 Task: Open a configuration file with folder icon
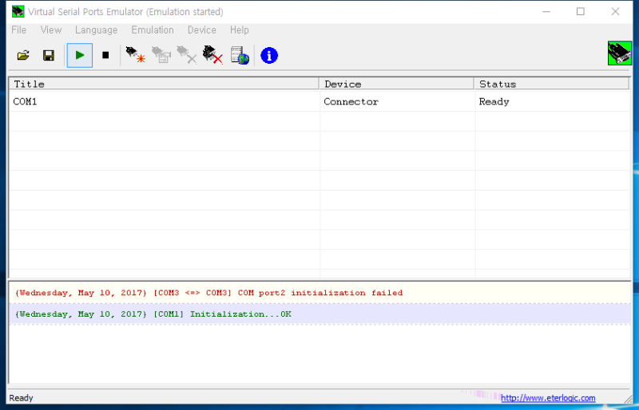pyautogui.click(x=23, y=55)
